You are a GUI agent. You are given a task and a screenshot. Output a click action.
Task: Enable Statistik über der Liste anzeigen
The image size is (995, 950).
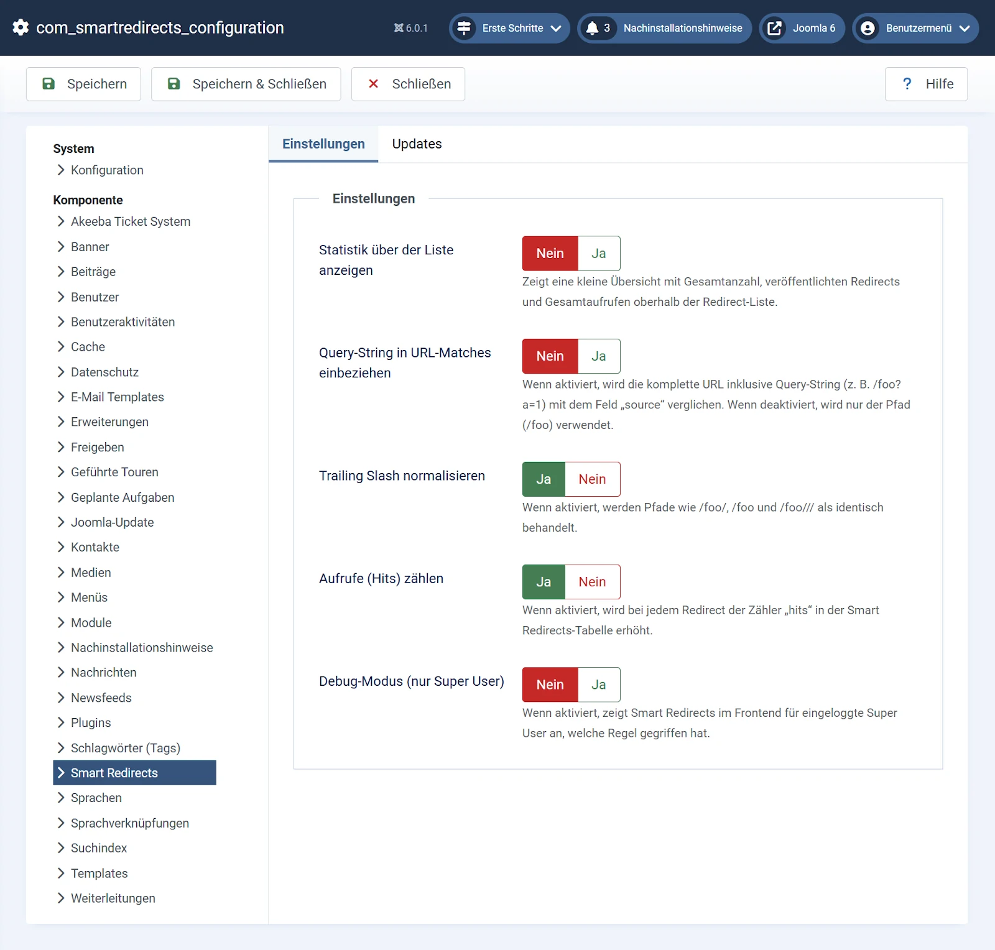[x=598, y=253]
